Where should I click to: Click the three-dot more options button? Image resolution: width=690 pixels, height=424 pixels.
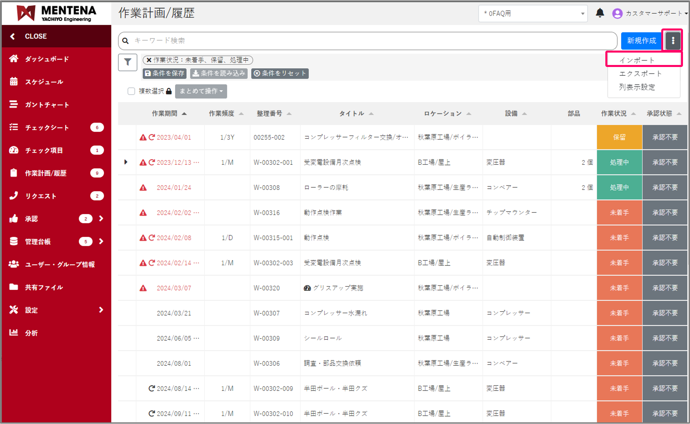(673, 41)
